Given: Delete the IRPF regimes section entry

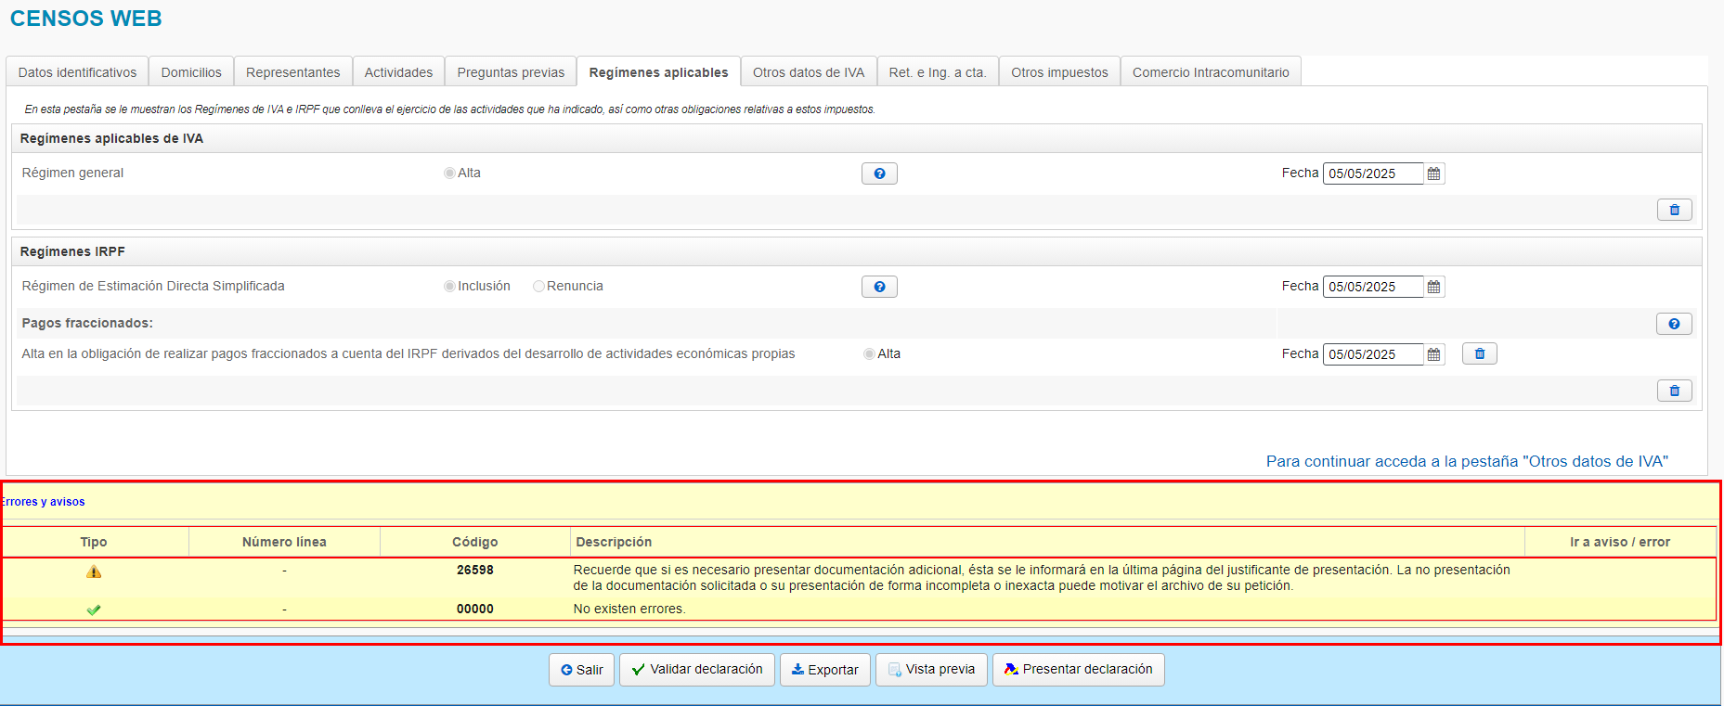Looking at the screenshot, I should tap(1674, 391).
